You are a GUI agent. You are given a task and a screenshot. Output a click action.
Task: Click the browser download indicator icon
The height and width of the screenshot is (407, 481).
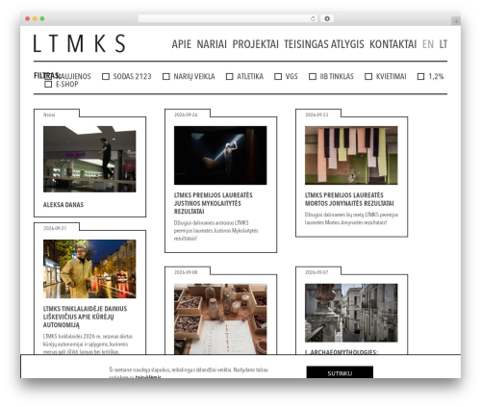[x=327, y=19]
